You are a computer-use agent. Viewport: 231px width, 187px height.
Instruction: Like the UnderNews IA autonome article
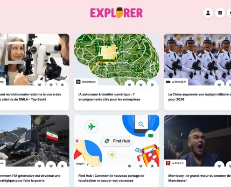(129, 85)
